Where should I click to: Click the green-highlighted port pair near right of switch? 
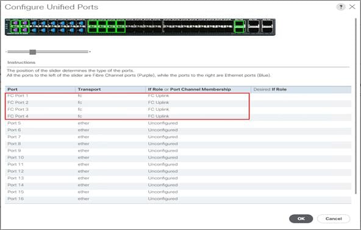(239, 27)
